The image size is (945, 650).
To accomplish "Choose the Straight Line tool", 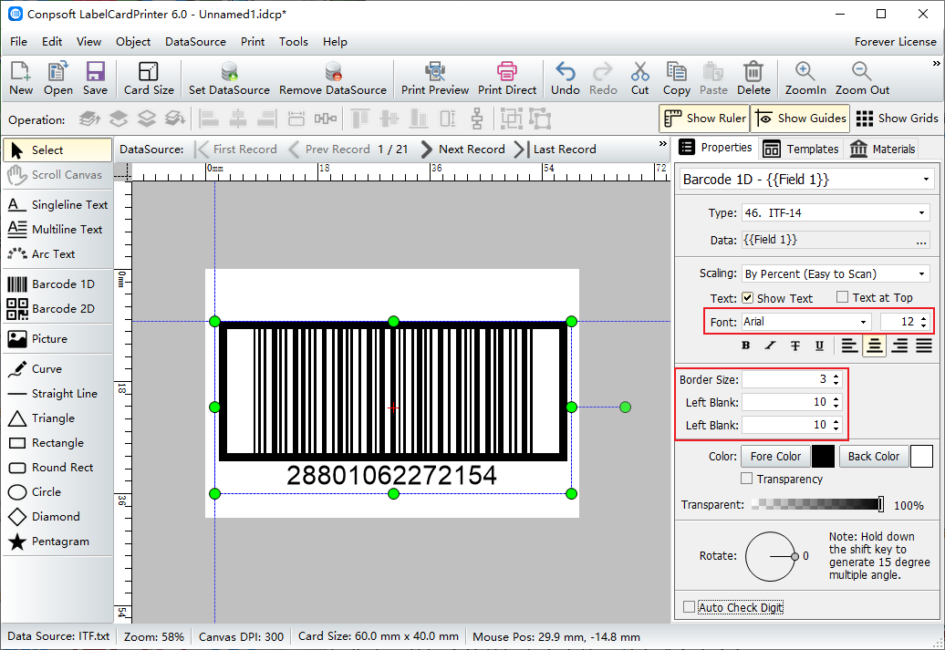I will pos(57,394).
